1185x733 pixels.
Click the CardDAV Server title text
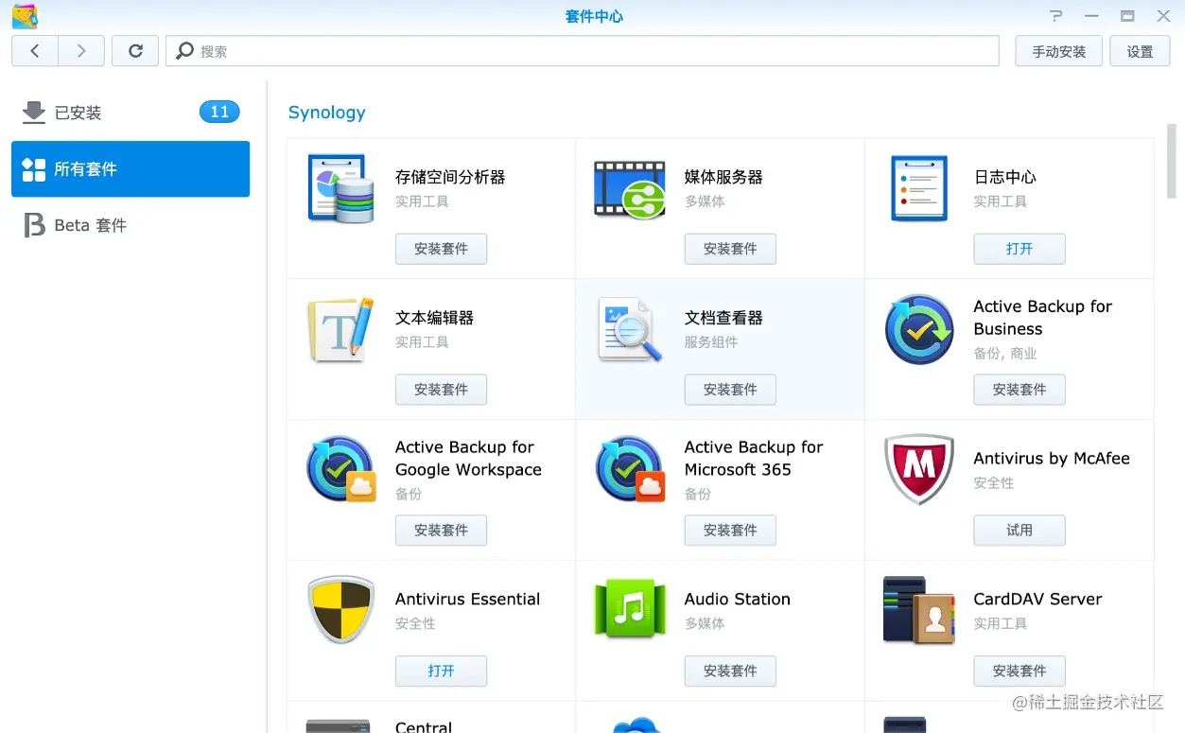click(x=1037, y=599)
